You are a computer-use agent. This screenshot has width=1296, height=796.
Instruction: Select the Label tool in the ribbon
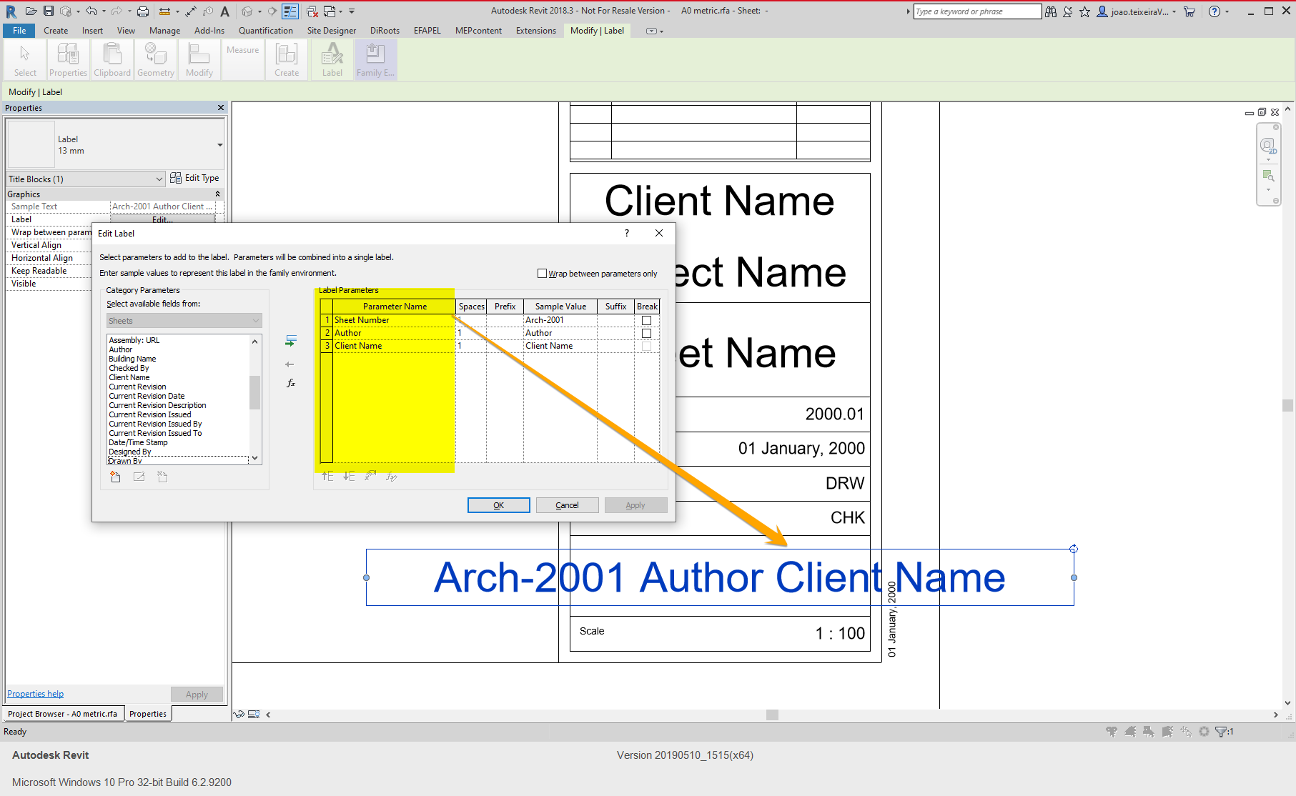(x=331, y=59)
